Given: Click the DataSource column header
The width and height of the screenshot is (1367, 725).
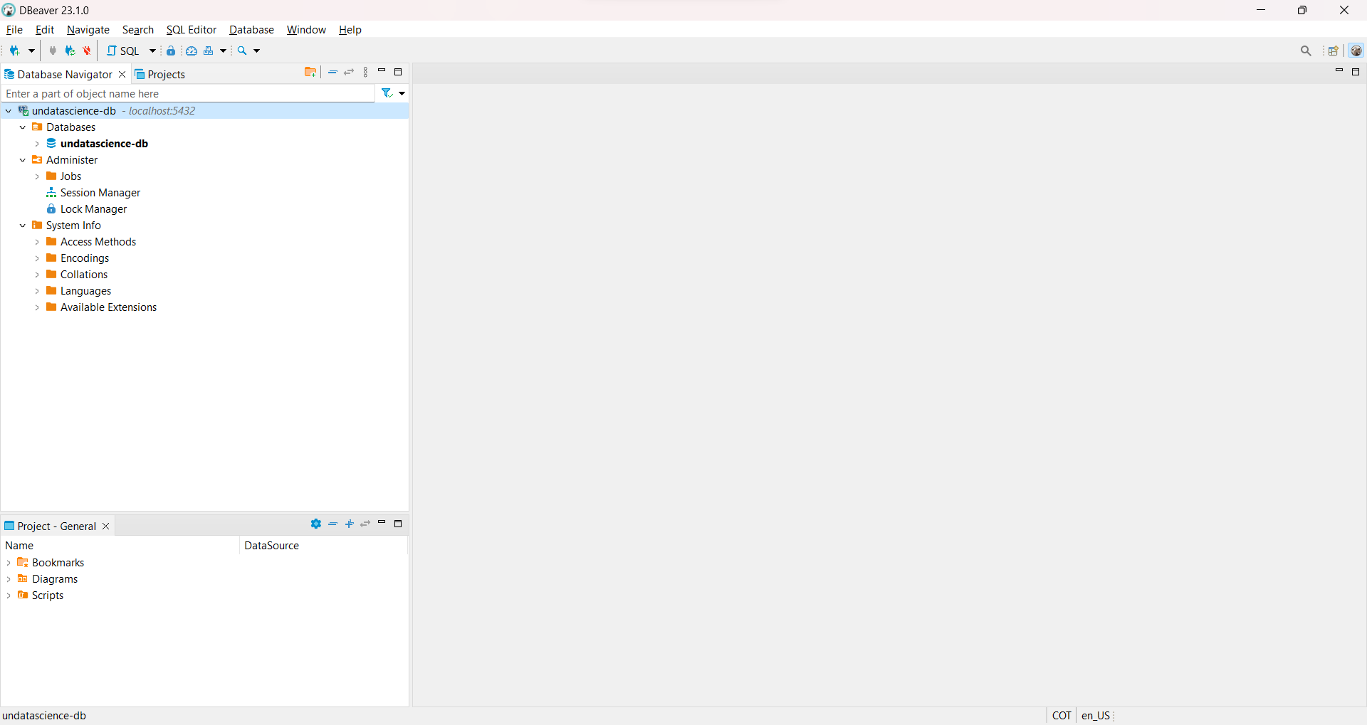Looking at the screenshot, I should pyautogui.click(x=324, y=546).
